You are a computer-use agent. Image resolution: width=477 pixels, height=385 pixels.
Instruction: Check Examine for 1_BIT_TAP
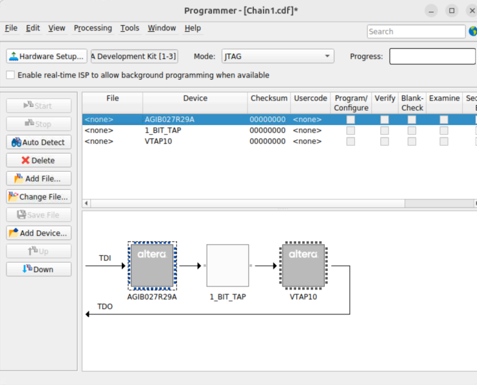pyautogui.click(x=444, y=130)
